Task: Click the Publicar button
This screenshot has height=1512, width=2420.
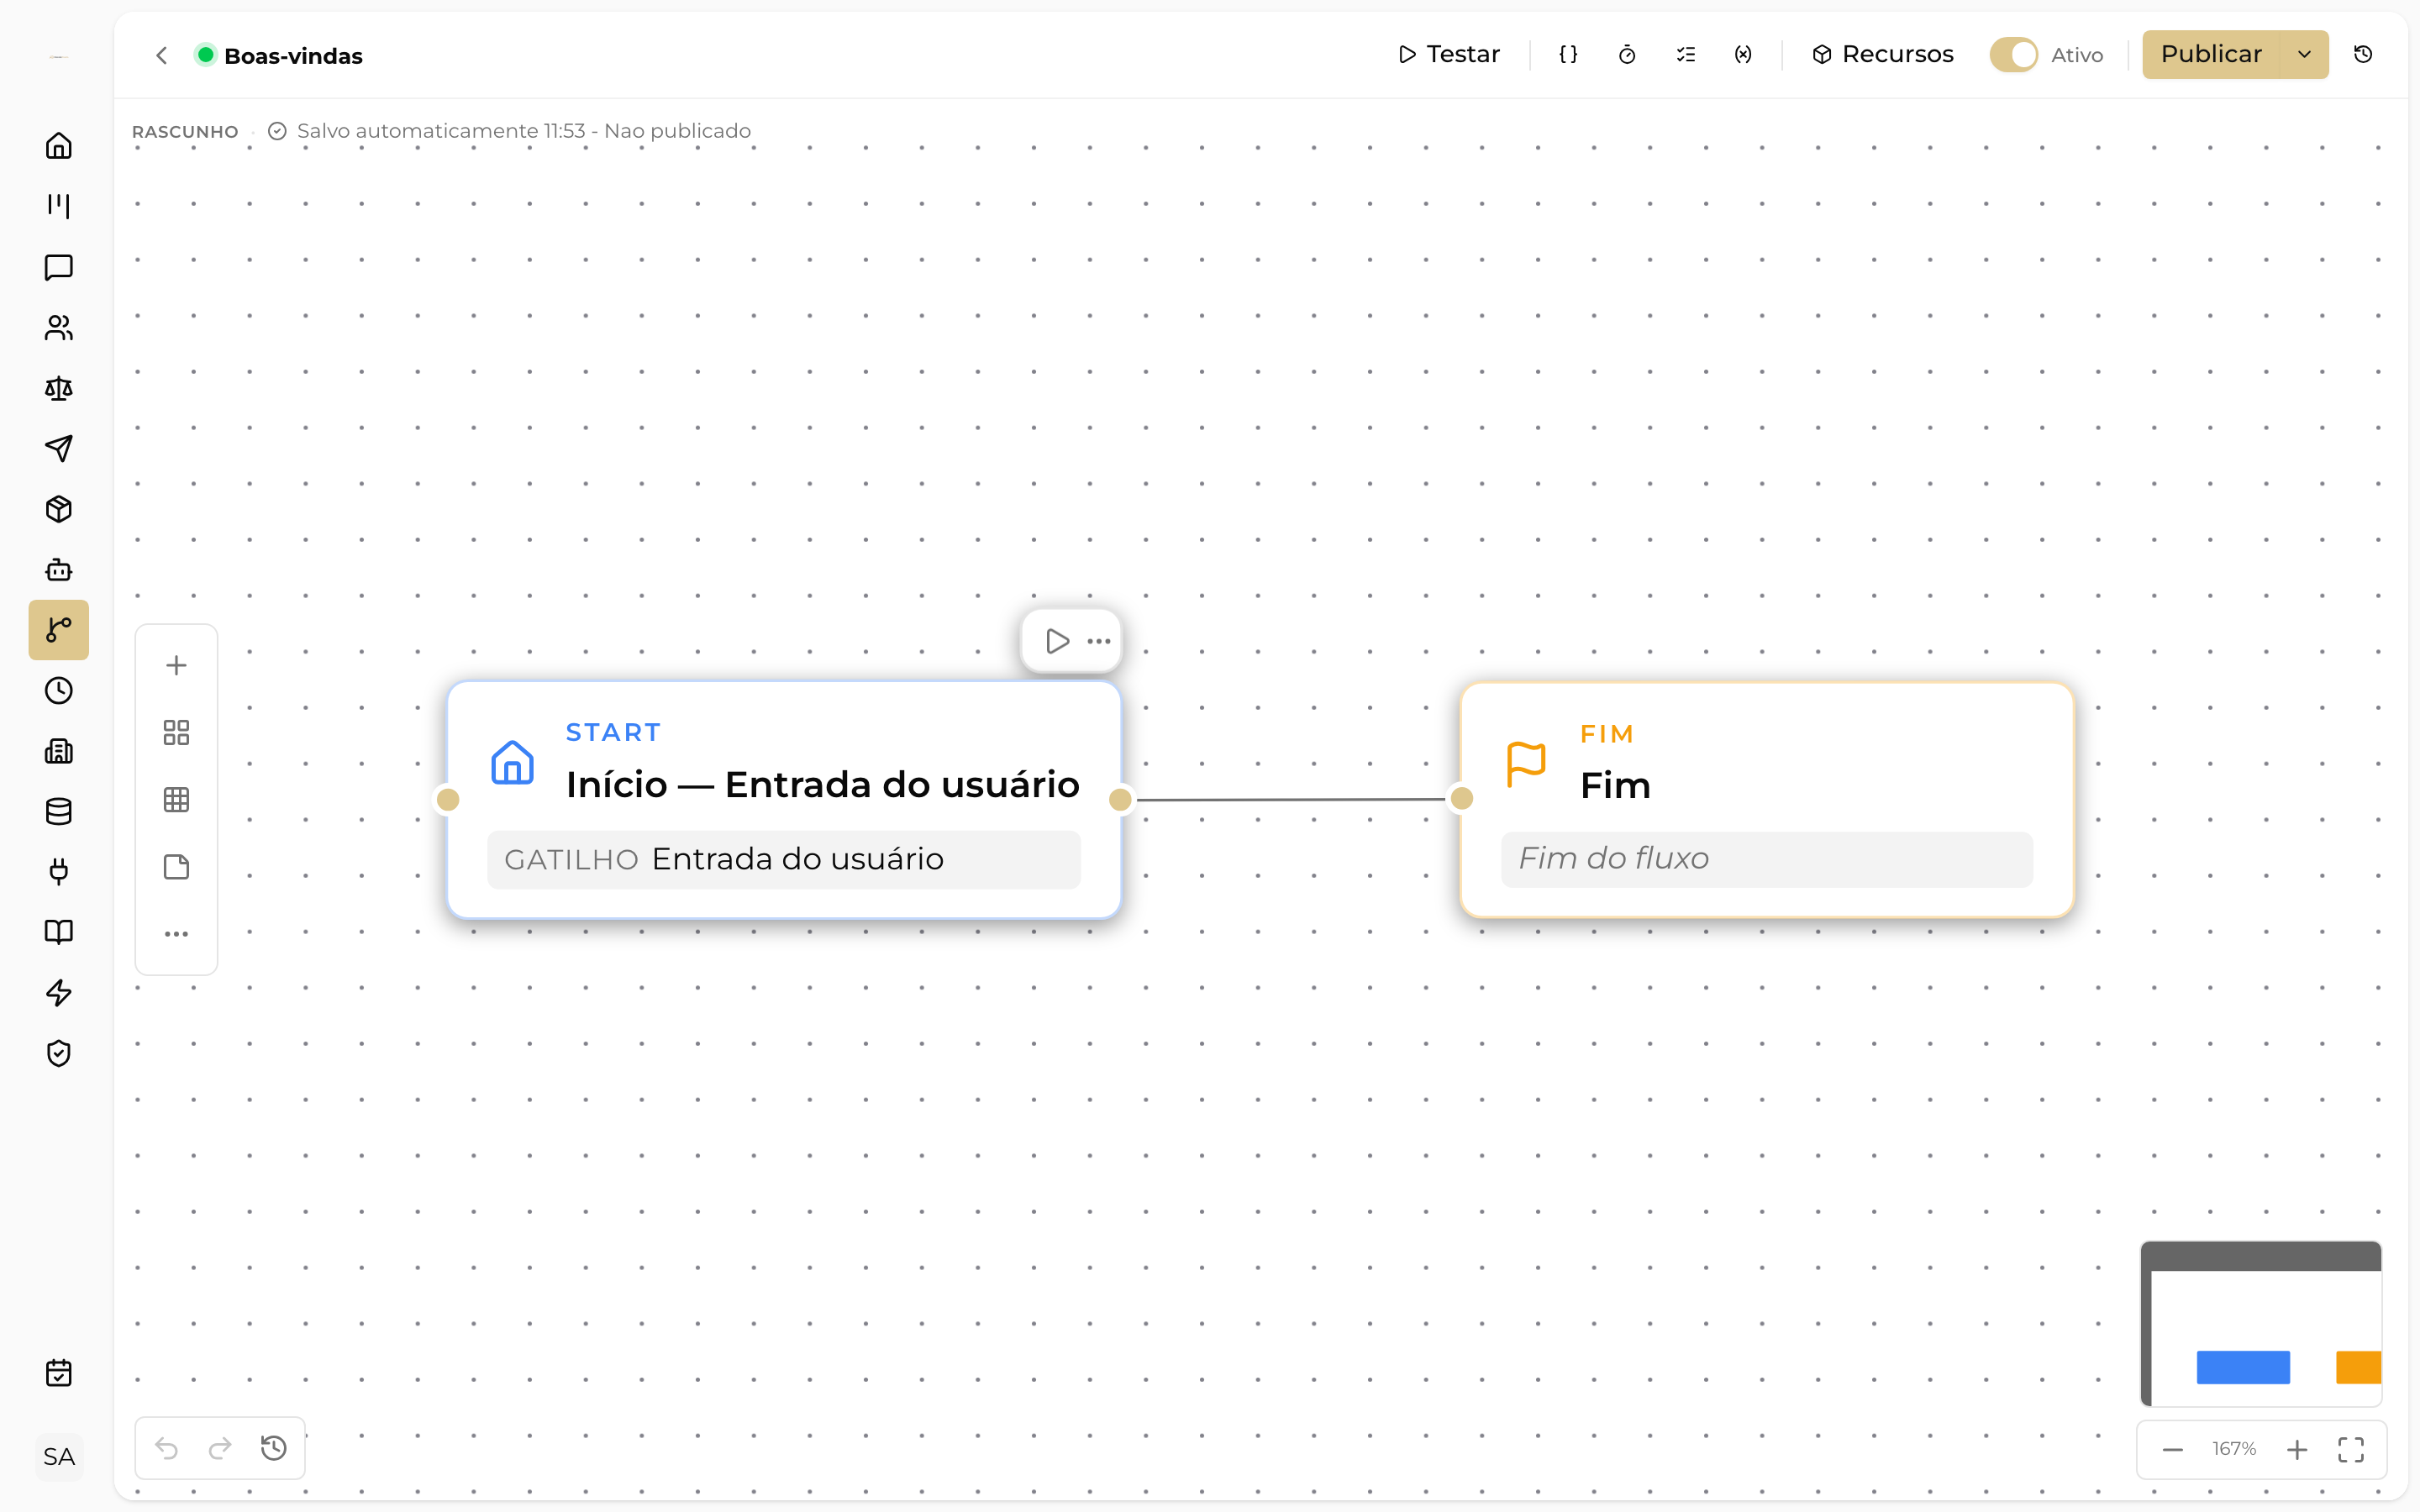Action: [2211, 55]
